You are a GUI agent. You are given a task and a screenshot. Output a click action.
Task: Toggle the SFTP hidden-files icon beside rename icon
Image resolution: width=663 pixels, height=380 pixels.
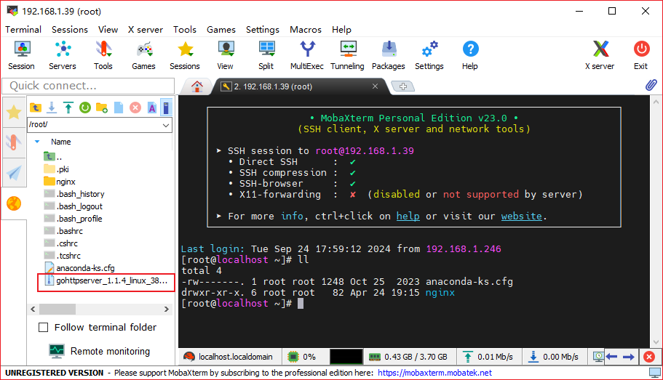[x=166, y=108]
